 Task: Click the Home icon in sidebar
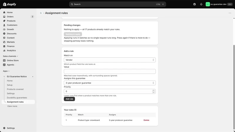coord(4,12)
